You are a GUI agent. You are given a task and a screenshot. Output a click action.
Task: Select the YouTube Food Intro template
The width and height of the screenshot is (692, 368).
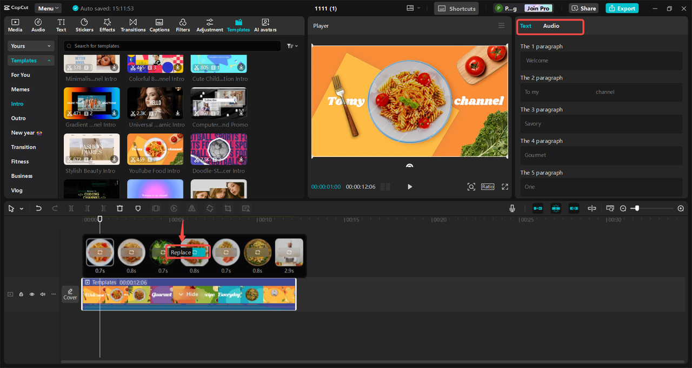pyautogui.click(x=155, y=149)
